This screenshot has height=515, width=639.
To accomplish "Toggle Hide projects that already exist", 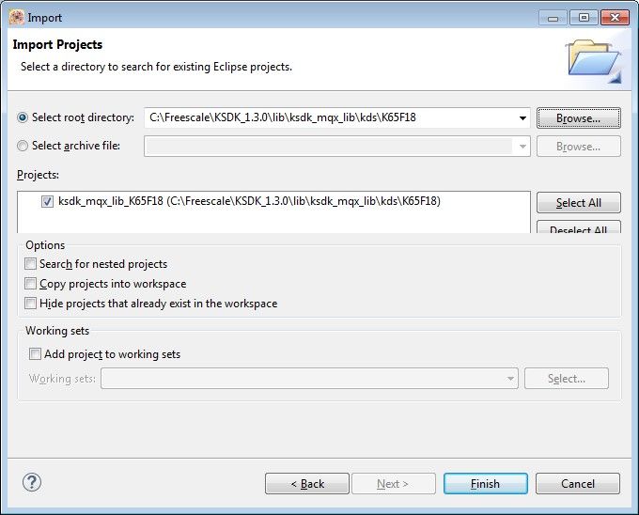I will click(31, 304).
